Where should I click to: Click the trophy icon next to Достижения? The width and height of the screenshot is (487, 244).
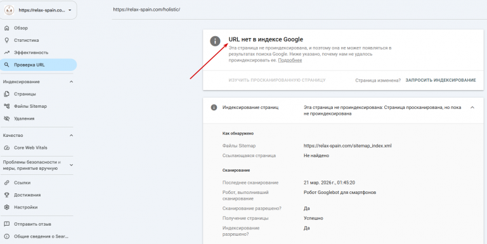[7, 195]
